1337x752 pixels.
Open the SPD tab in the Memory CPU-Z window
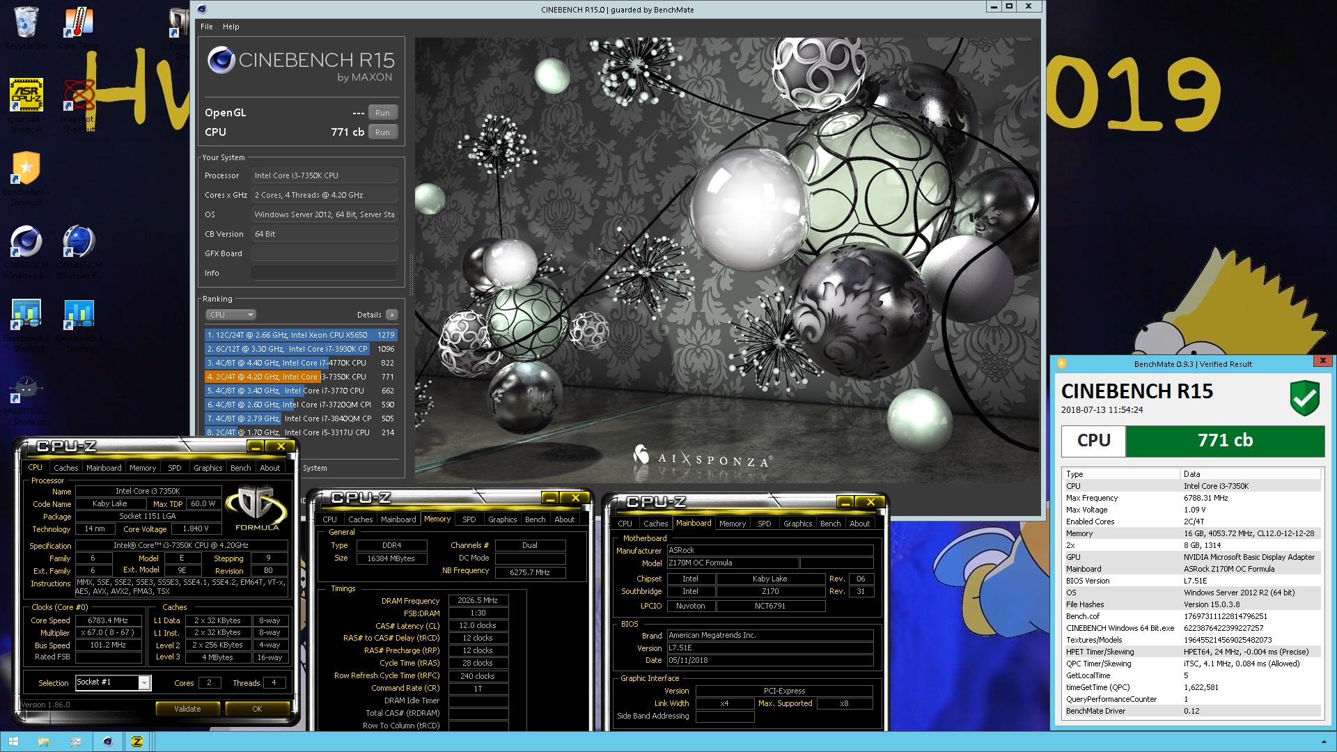coord(469,519)
